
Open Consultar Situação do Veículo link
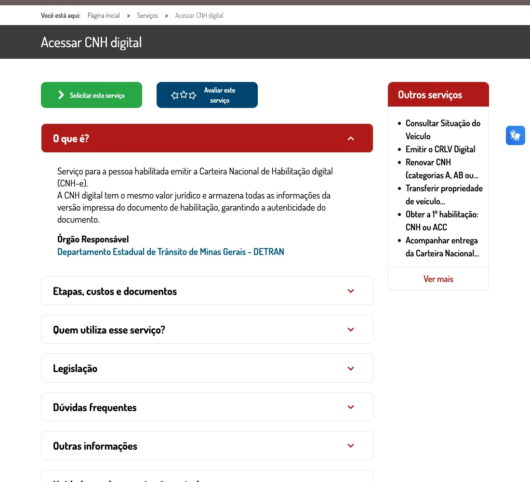pos(443,130)
